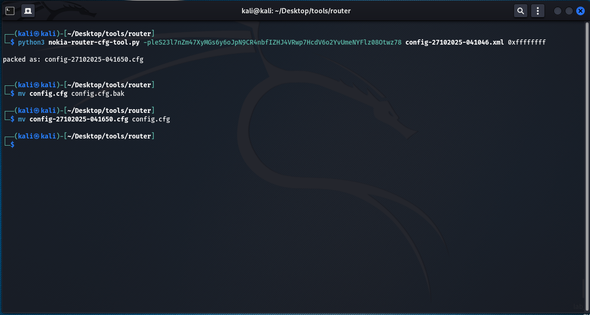Click the python3 command word
The image size is (590, 315).
pos(31,42)
